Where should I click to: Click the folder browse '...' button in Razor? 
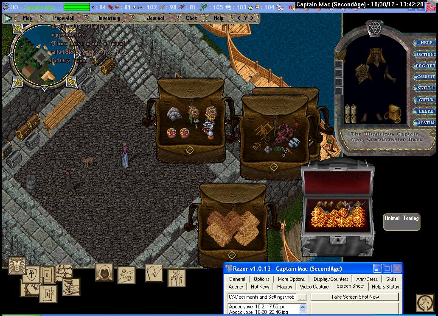[x=302, y=297]
